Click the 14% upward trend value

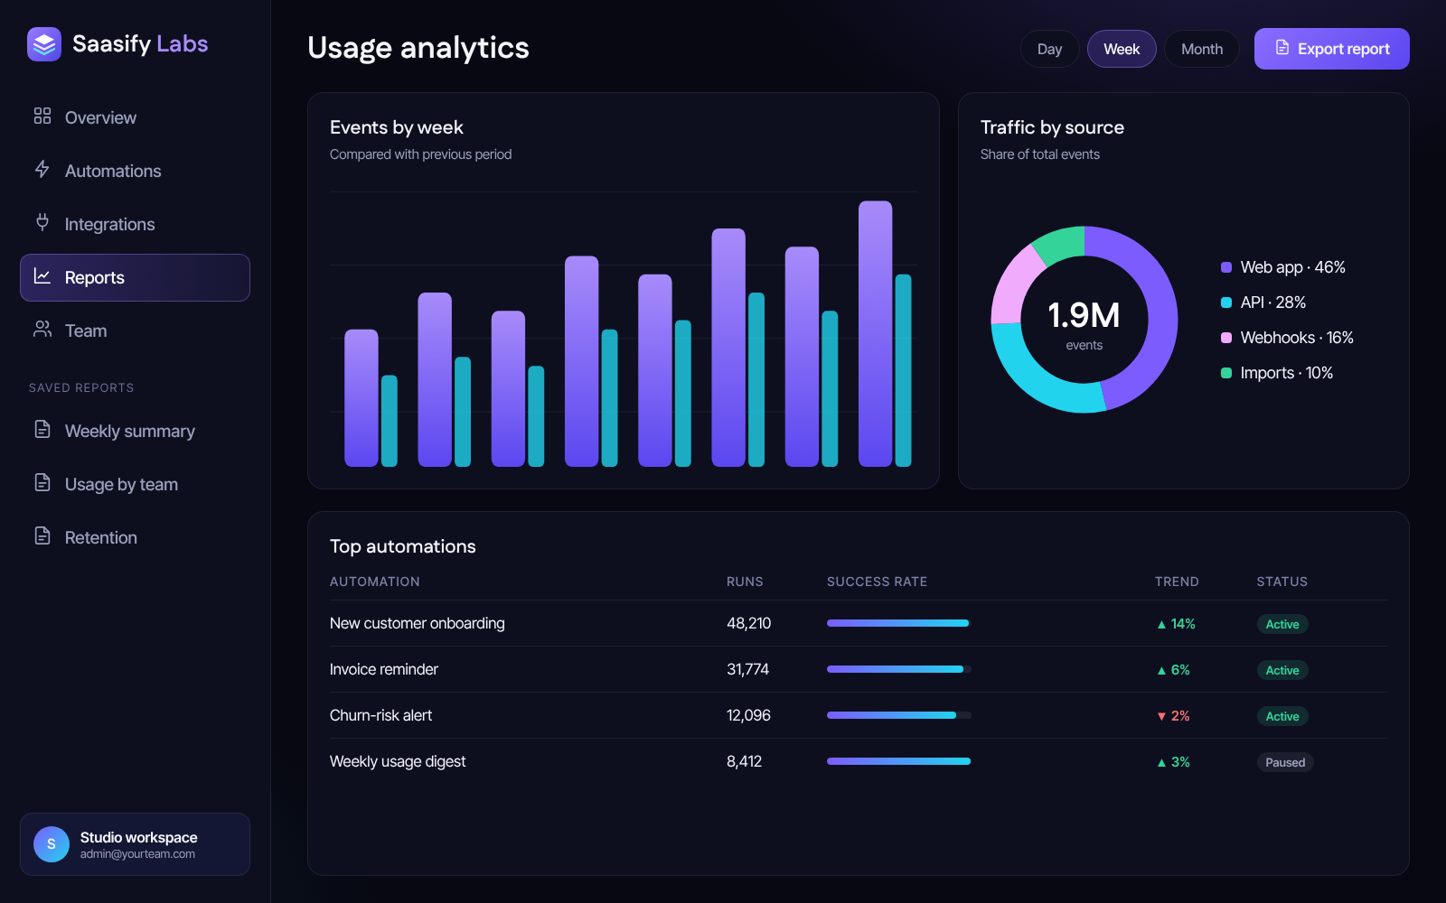pos(1176,624)
